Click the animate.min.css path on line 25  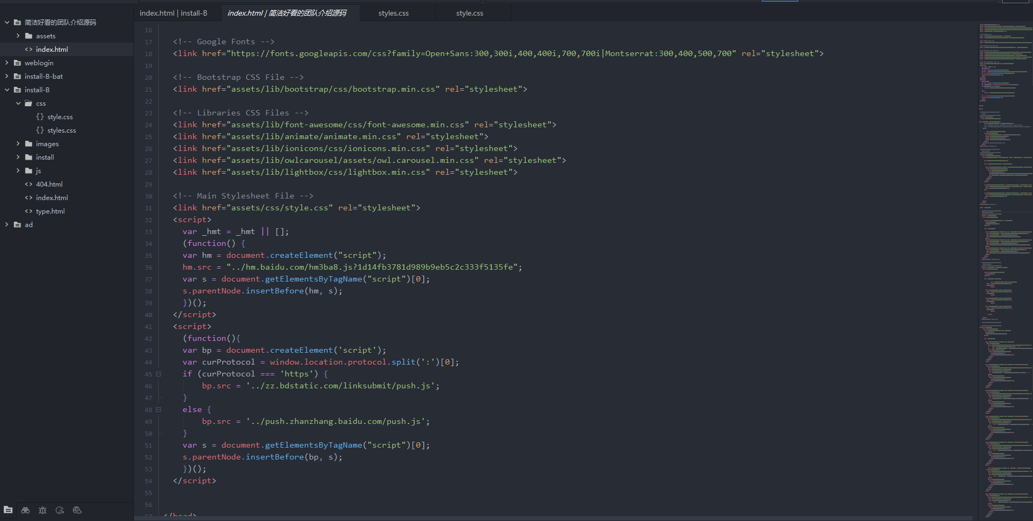(x=314, y=136)
